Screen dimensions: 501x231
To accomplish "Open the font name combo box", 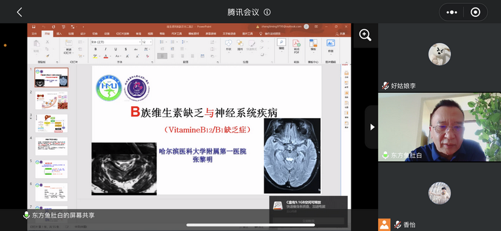I will 116,42.
